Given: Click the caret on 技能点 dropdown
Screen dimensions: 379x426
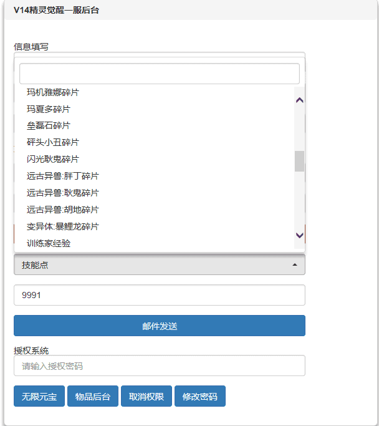Looking at the screenshot, I should [x=294, y=265].
